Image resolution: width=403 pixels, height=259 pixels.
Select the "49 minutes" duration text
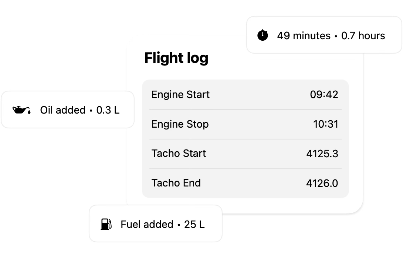(304, 36)
